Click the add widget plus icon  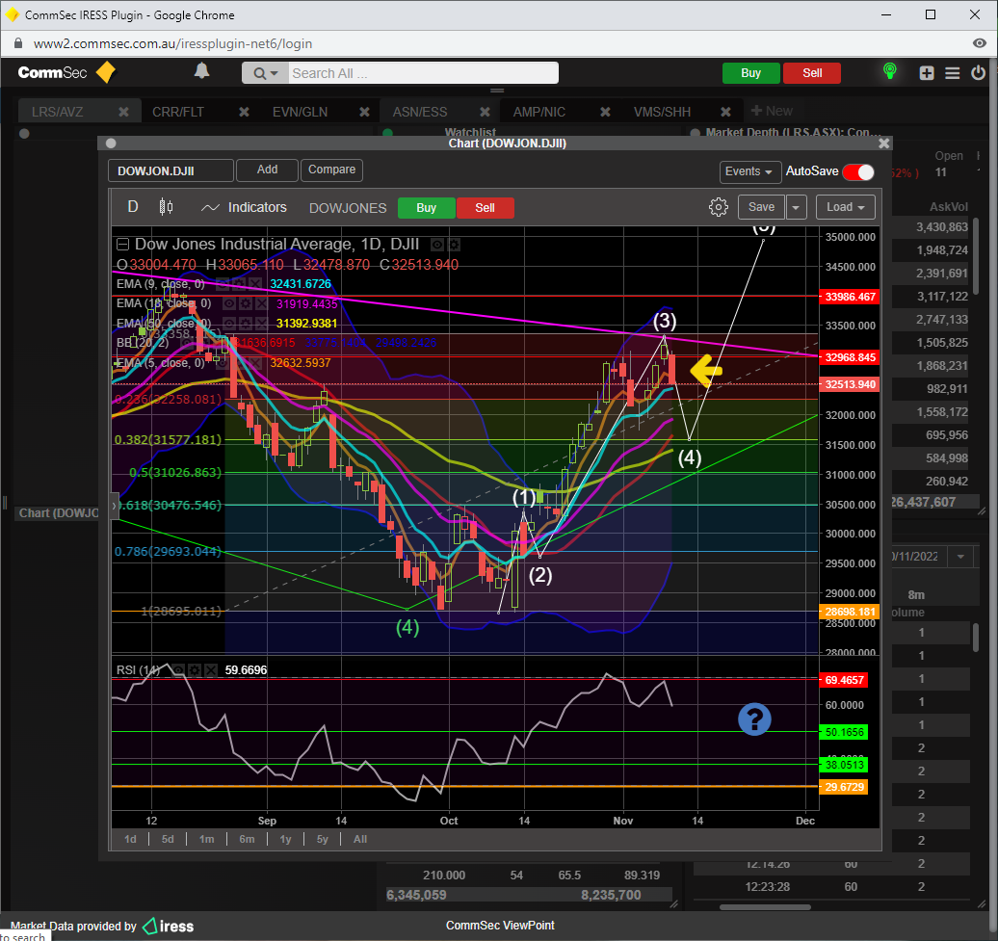[927, 73]
